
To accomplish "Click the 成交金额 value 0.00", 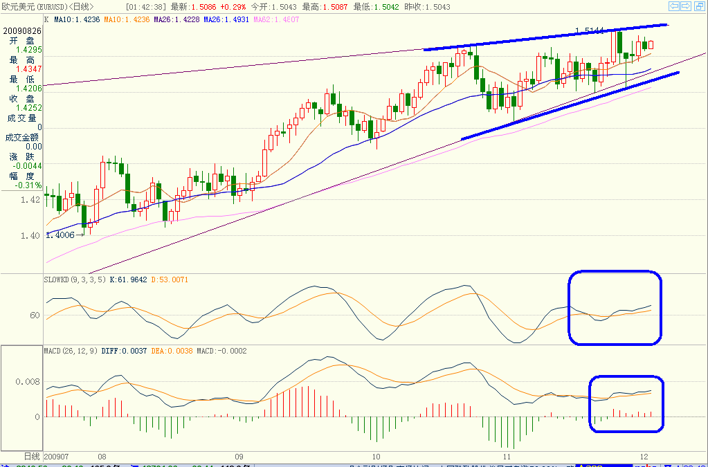I will pyautogui.click(x=34, y=147).
